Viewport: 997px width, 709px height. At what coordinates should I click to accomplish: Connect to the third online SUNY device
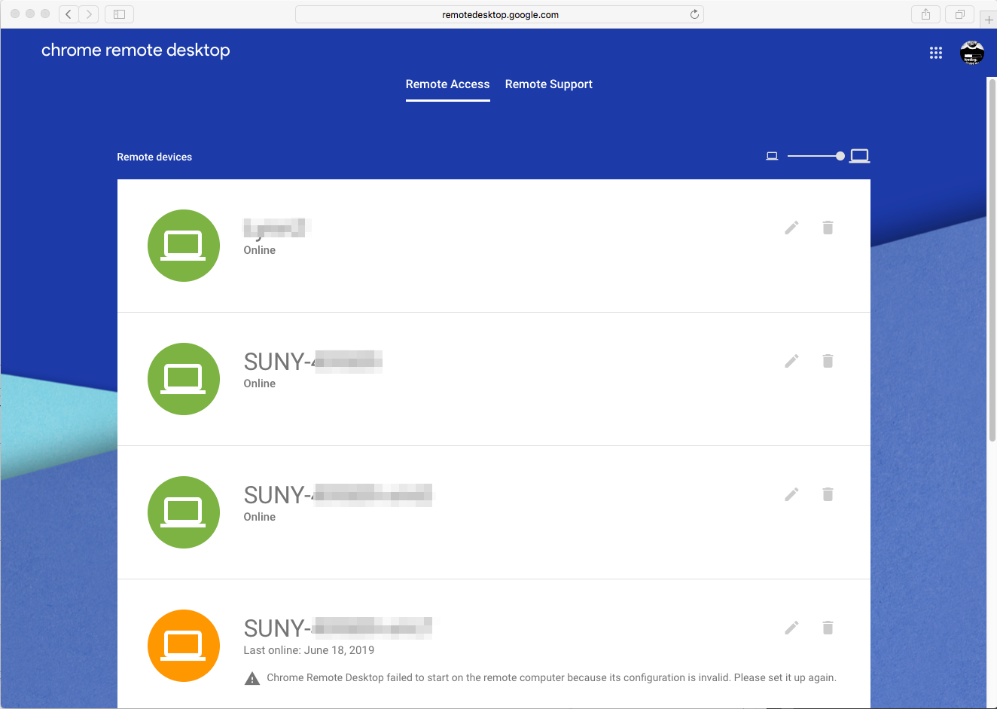494,512
